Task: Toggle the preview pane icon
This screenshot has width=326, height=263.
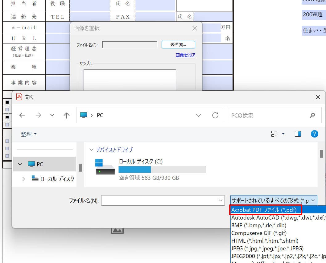Action: (x=298, y=134)
